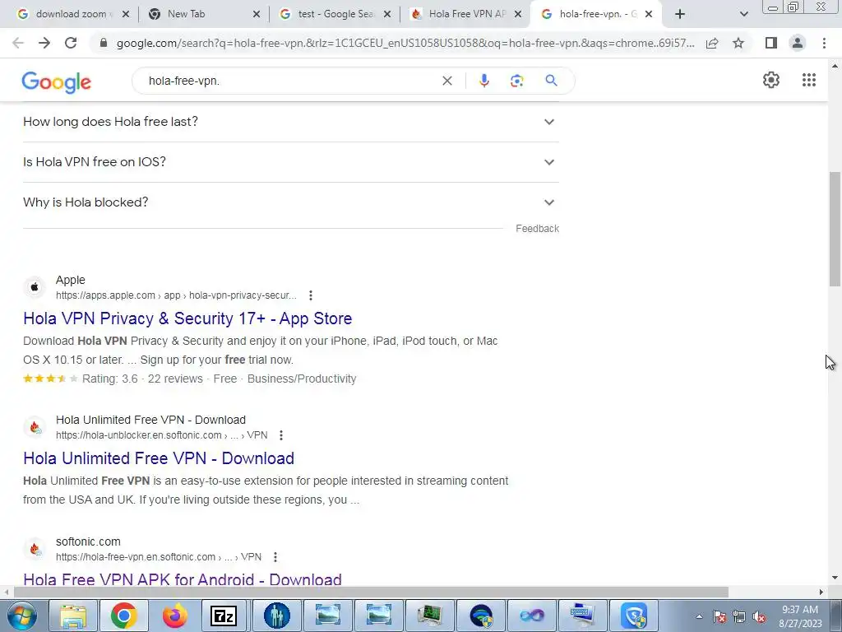Submit search with magnifier icon
842x632 pixels.
(551, 81)
